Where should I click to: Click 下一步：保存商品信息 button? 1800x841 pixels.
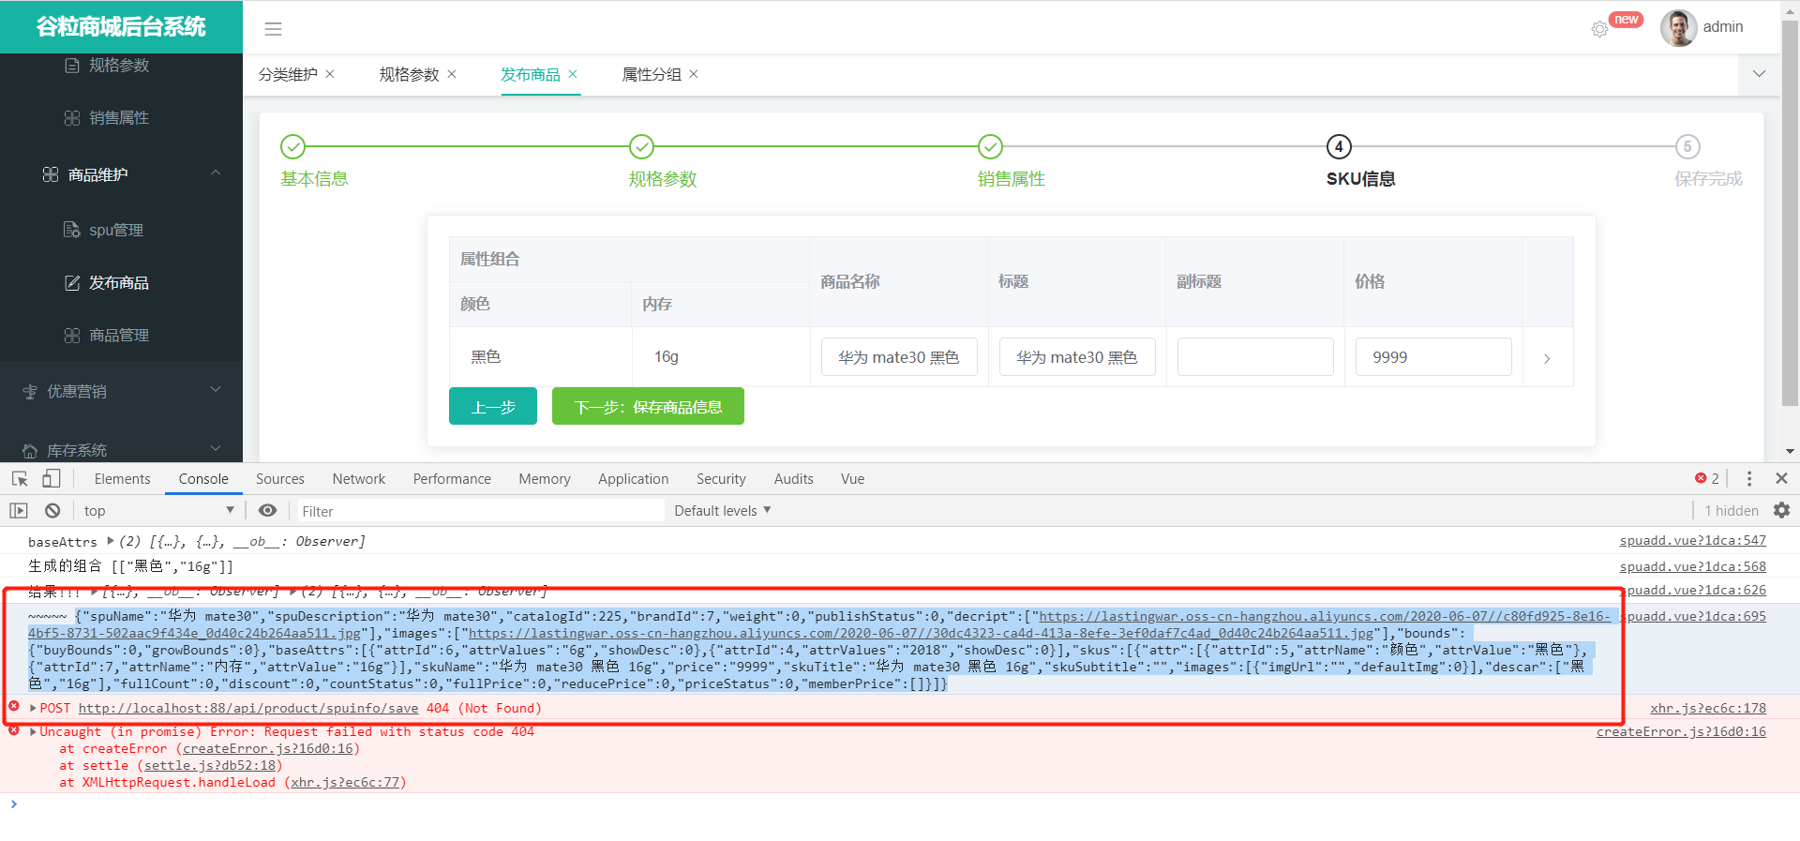pos(648,406)
